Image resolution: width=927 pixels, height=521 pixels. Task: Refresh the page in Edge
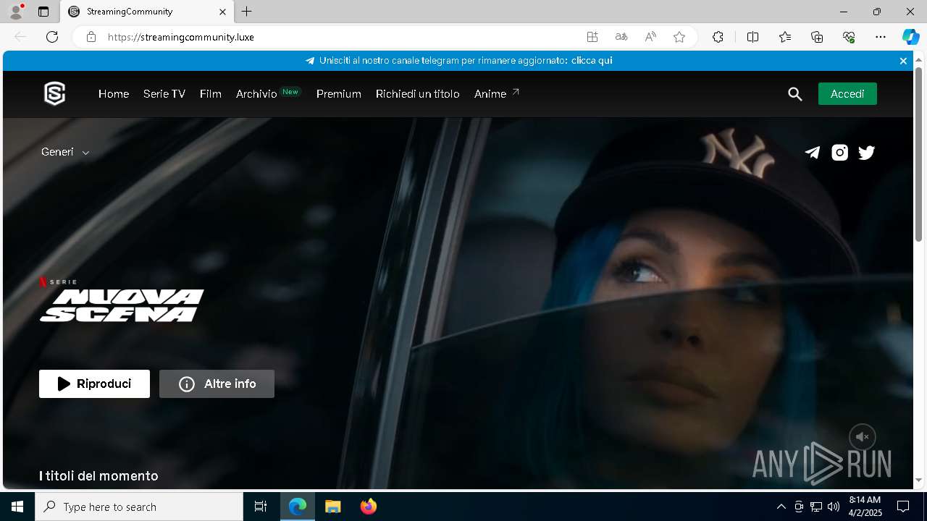tap(52, 37)
